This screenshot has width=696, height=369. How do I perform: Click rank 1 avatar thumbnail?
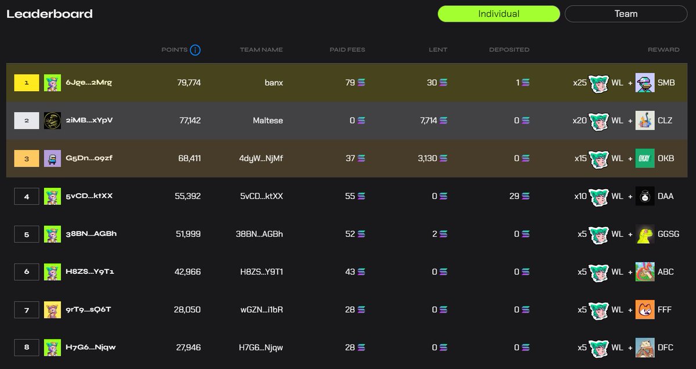[52, 82]
